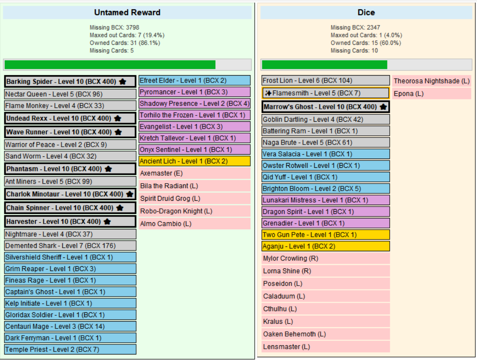Select Nightmare - Level 4 card
The image size is (477, 362).
[x=70, y=234]
